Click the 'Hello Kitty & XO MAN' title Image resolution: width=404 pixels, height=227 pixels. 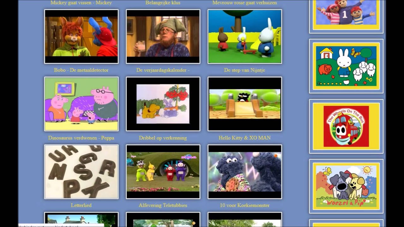(245, 138)
